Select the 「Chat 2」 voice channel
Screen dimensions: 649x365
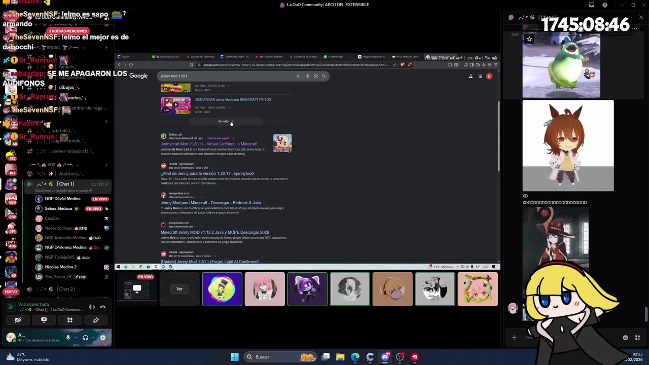tap(65, 289)
